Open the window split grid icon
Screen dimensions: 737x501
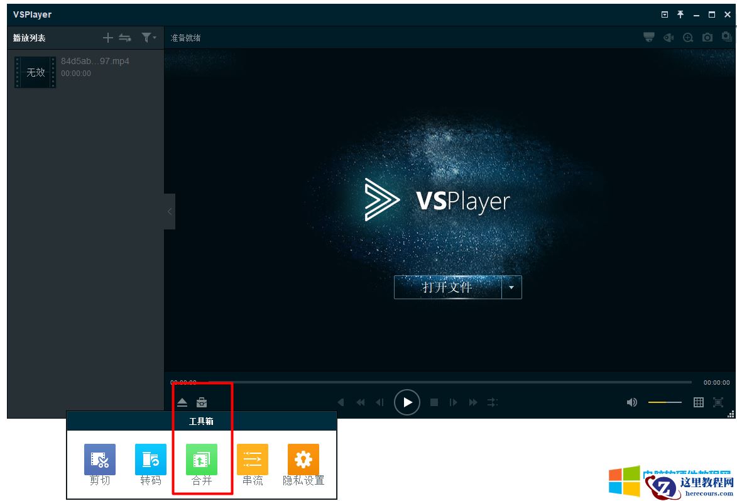coord(699,402)
